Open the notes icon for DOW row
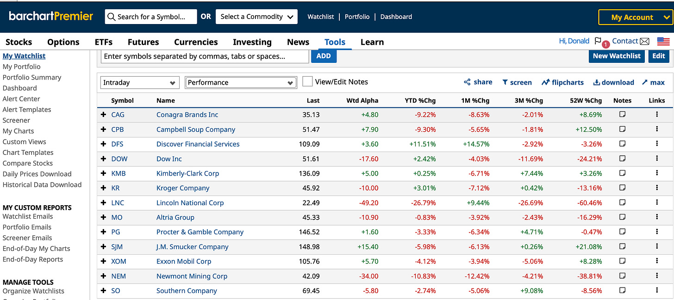674x300 pixels. point(622,159)
